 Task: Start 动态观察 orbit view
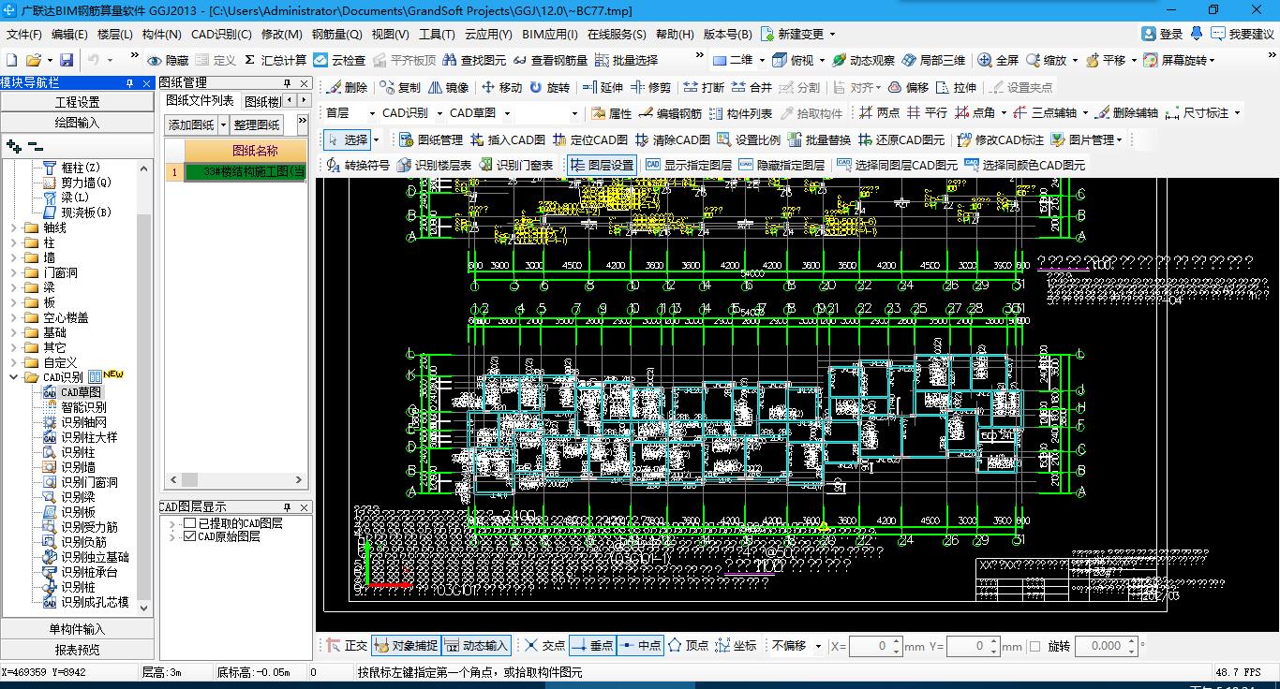coord(863,60)
